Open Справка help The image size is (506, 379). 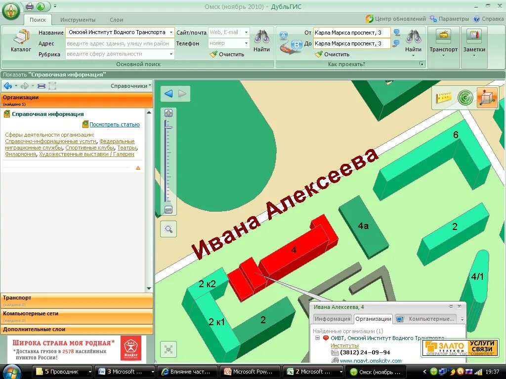[x=488, y=19]
